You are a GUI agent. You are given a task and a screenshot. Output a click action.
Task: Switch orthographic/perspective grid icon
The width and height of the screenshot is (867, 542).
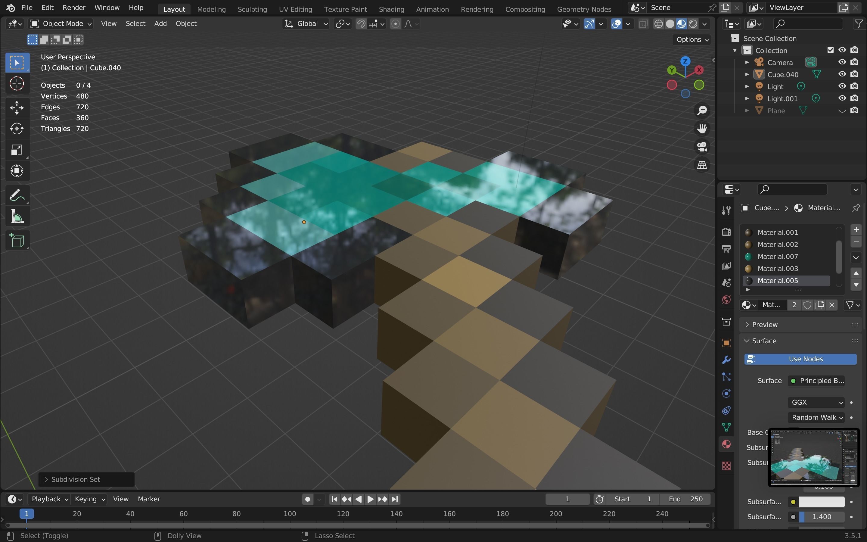(702, 165)
